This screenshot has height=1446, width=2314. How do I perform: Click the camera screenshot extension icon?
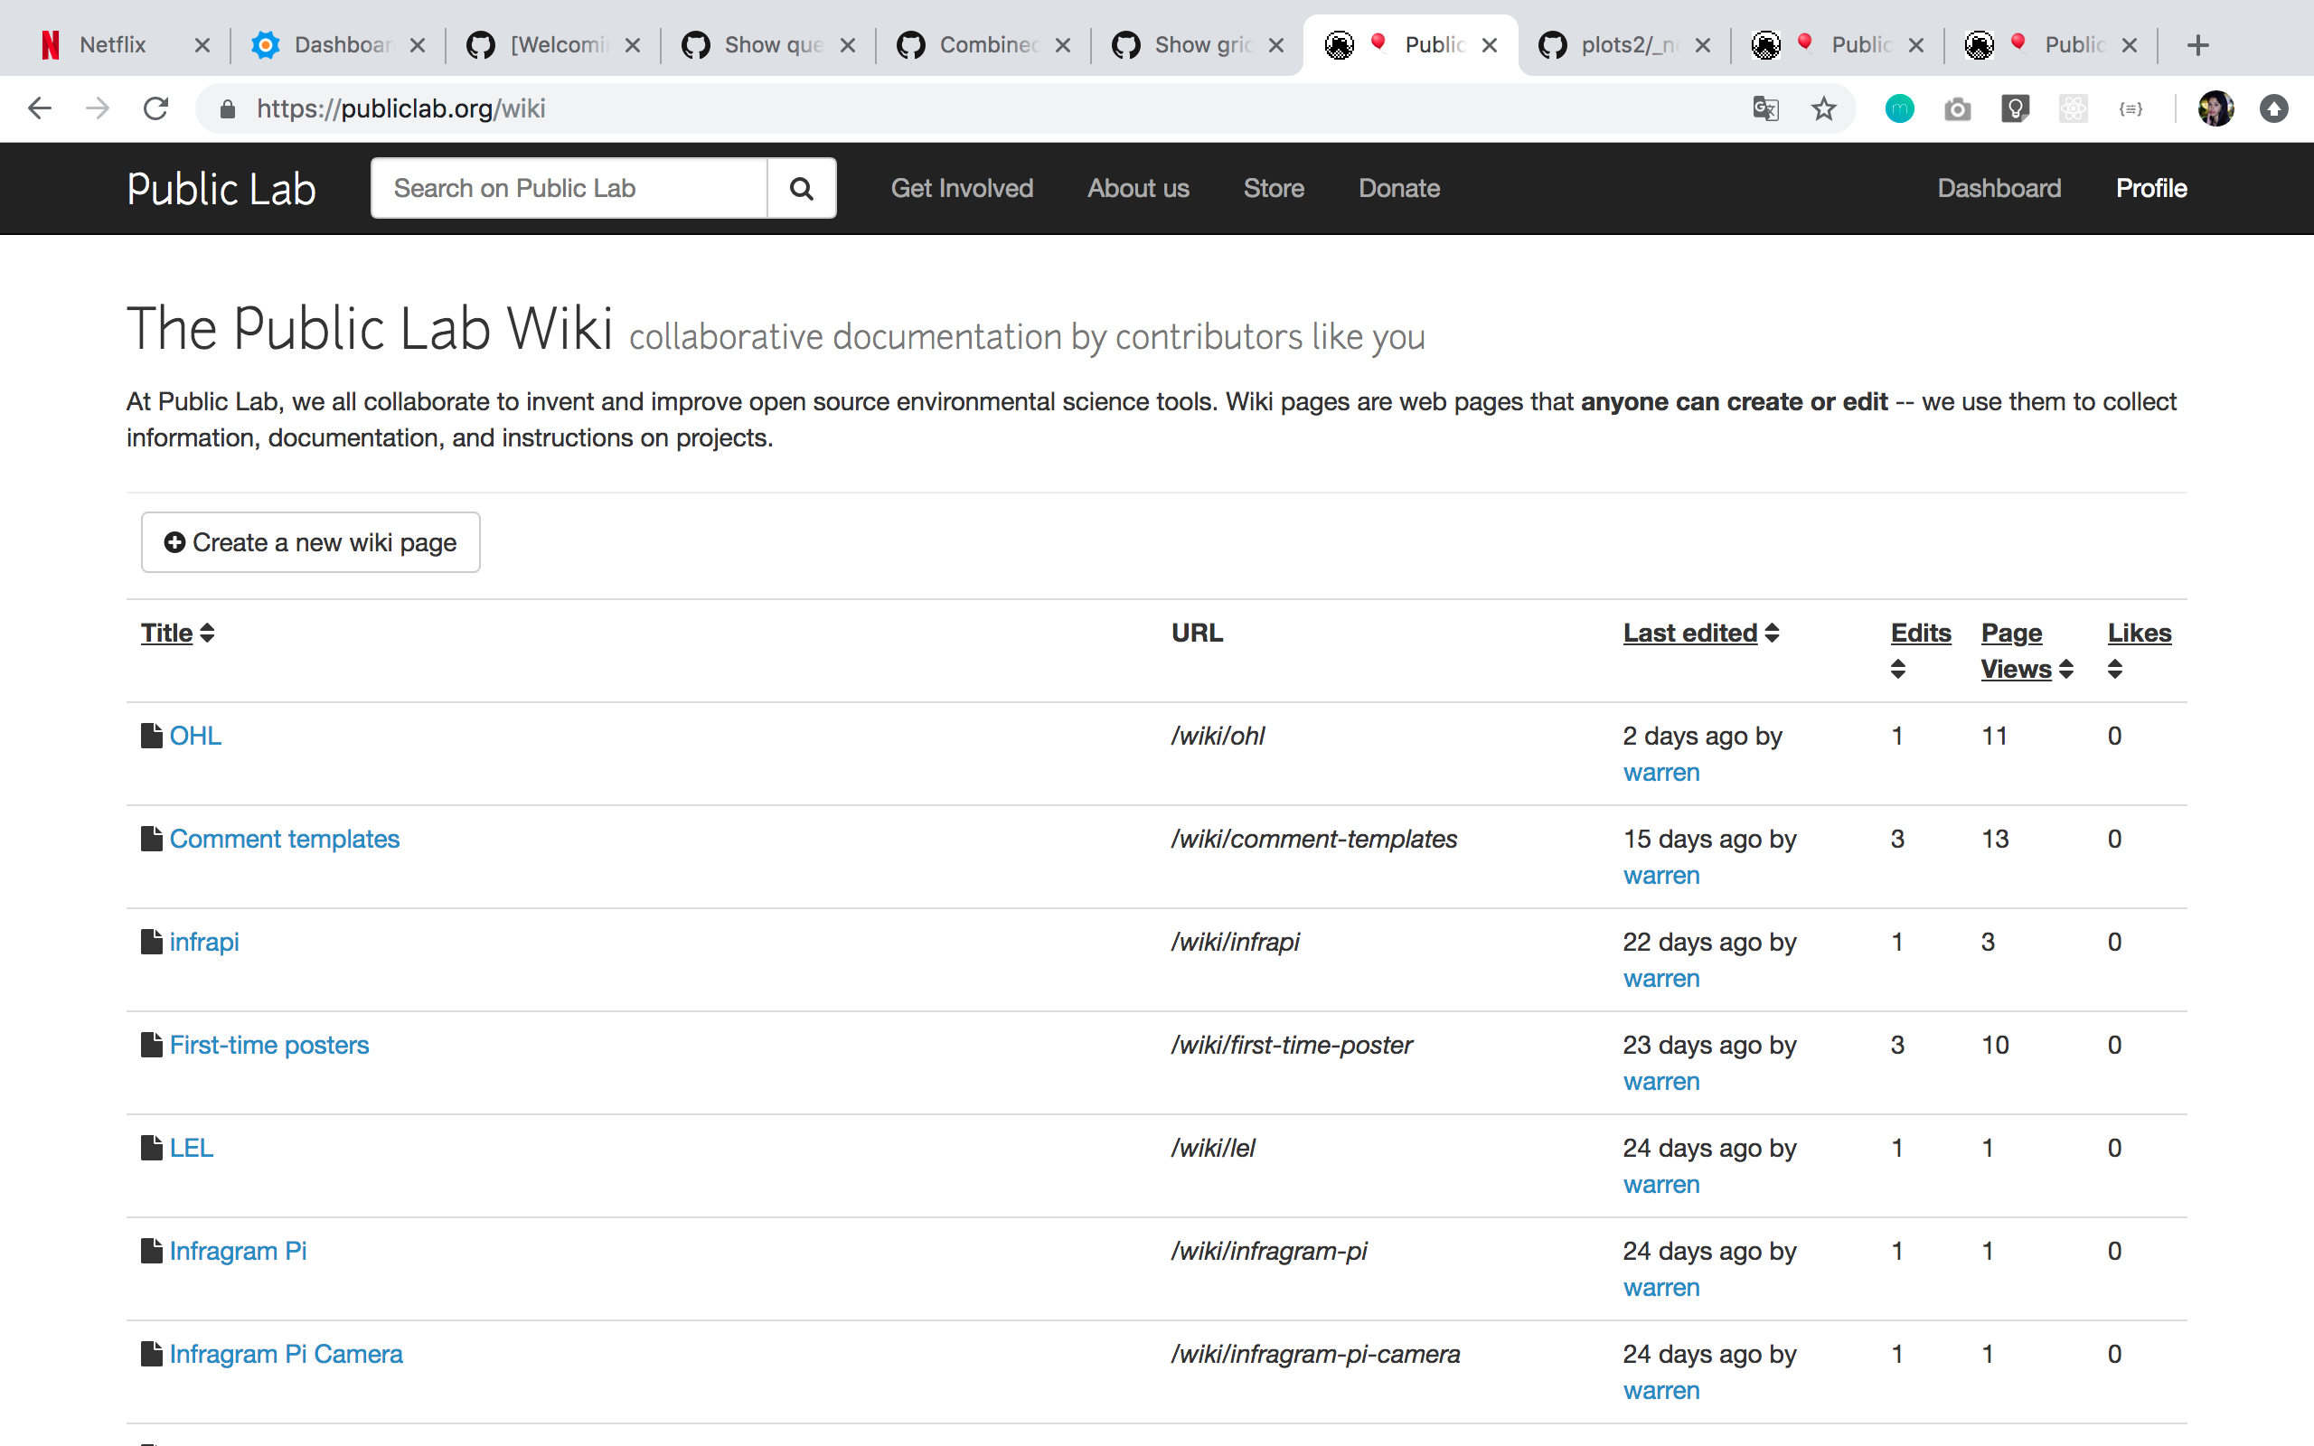[1957, 108]
